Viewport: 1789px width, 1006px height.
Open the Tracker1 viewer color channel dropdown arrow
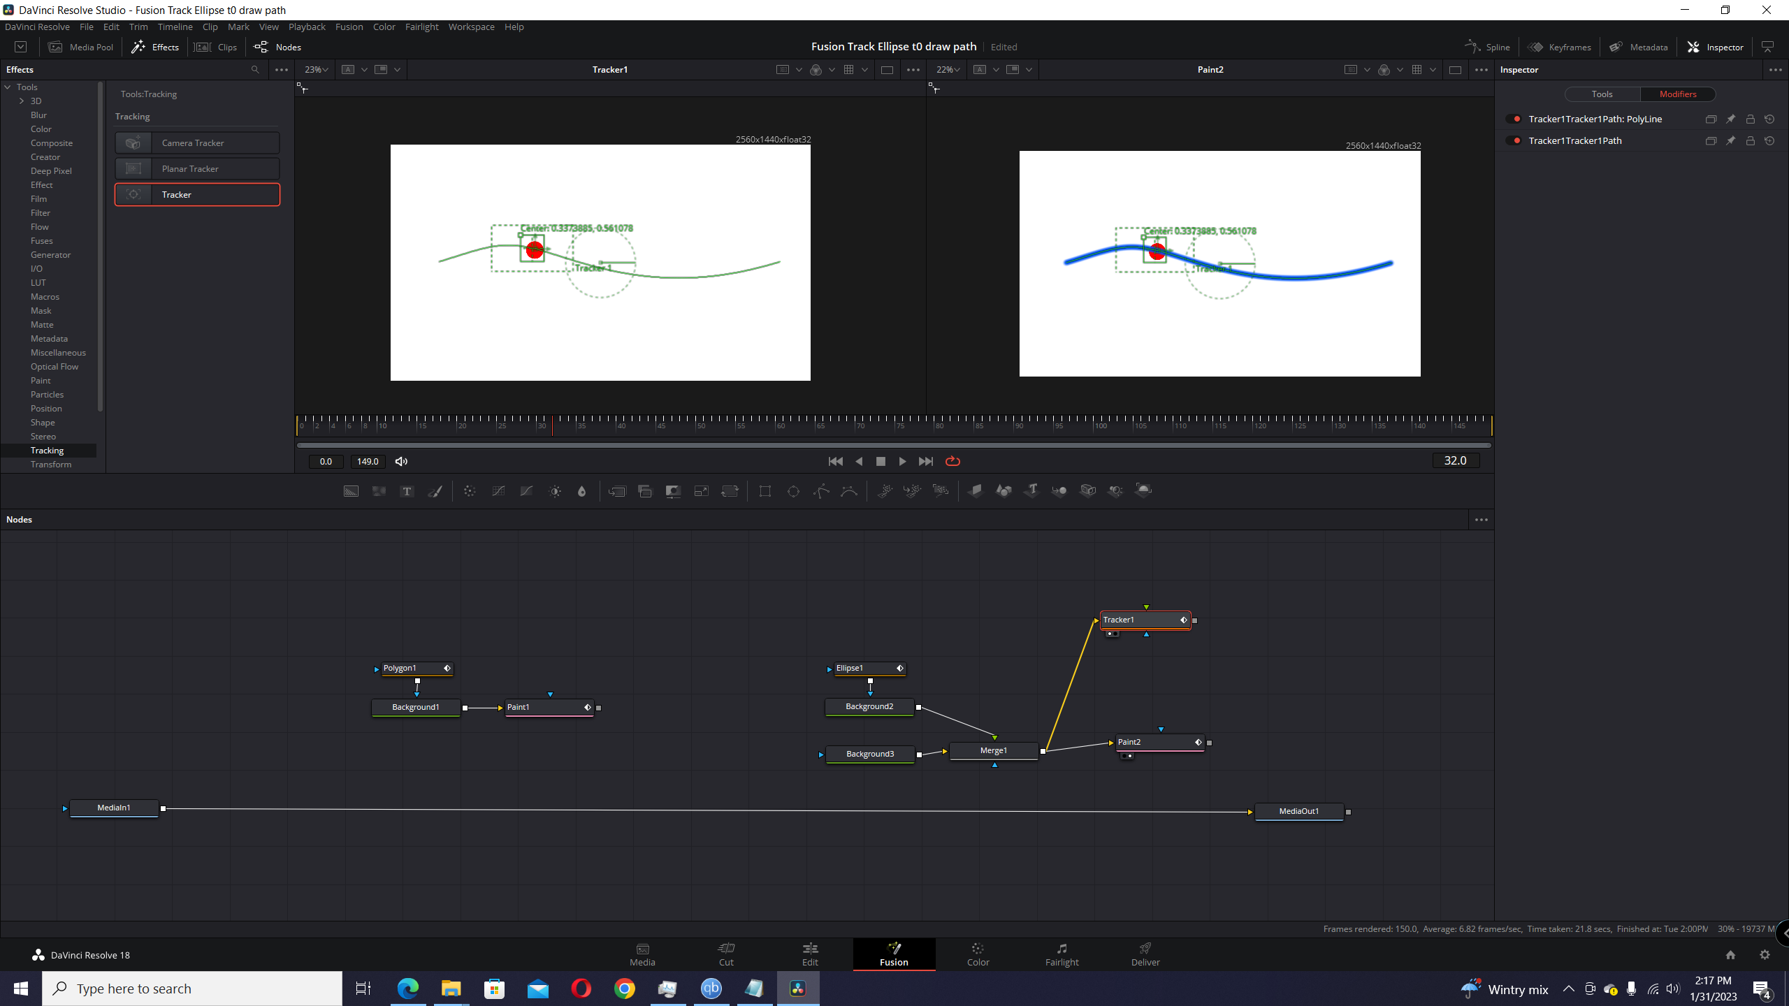pos(832,70)
